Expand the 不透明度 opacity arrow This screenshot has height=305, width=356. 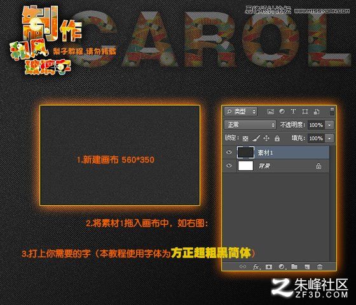point(329,125)
